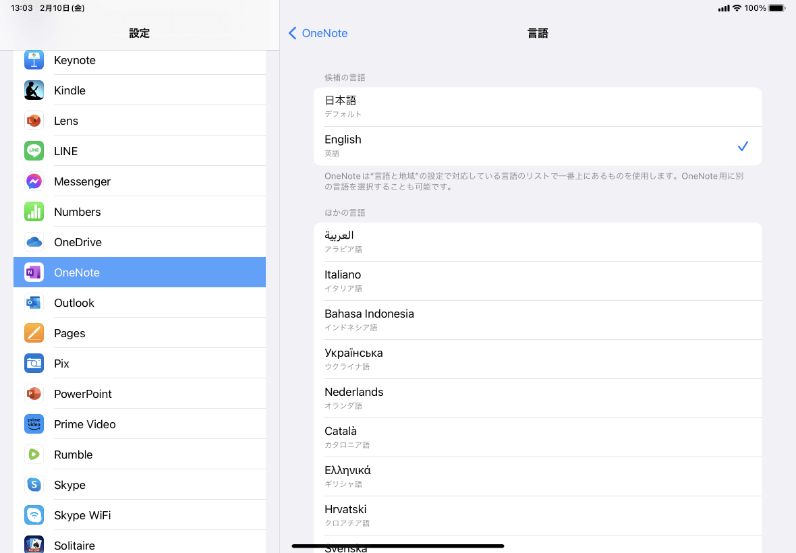Click the Kindle app icon

(x=34, y=90)
